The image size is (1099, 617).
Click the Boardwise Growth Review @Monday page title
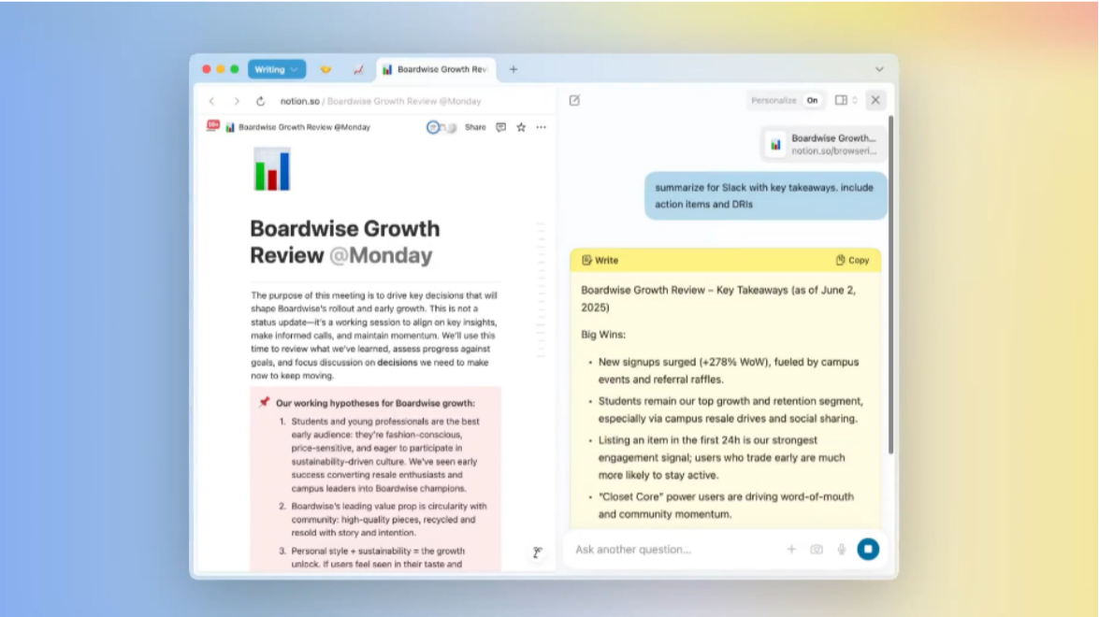tap(345, 241)
